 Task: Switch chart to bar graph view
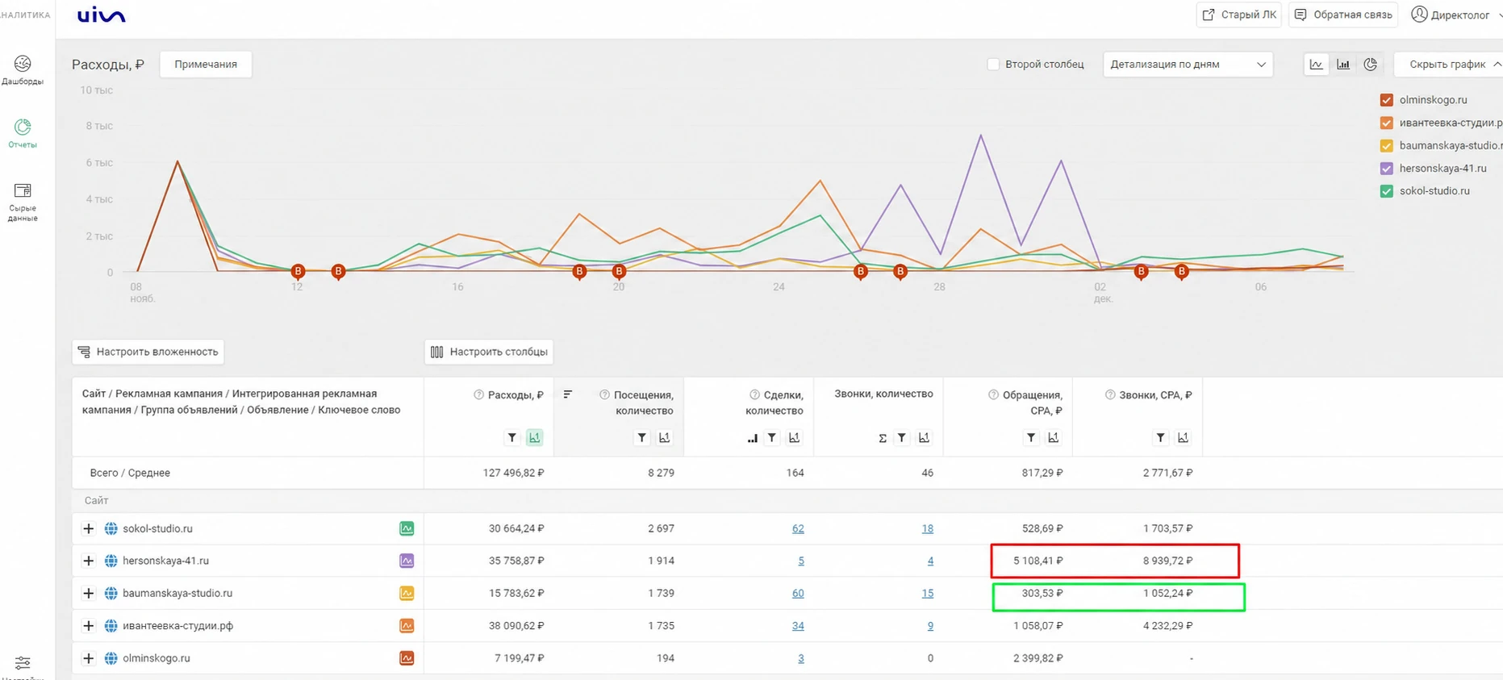click(1343, 65)
